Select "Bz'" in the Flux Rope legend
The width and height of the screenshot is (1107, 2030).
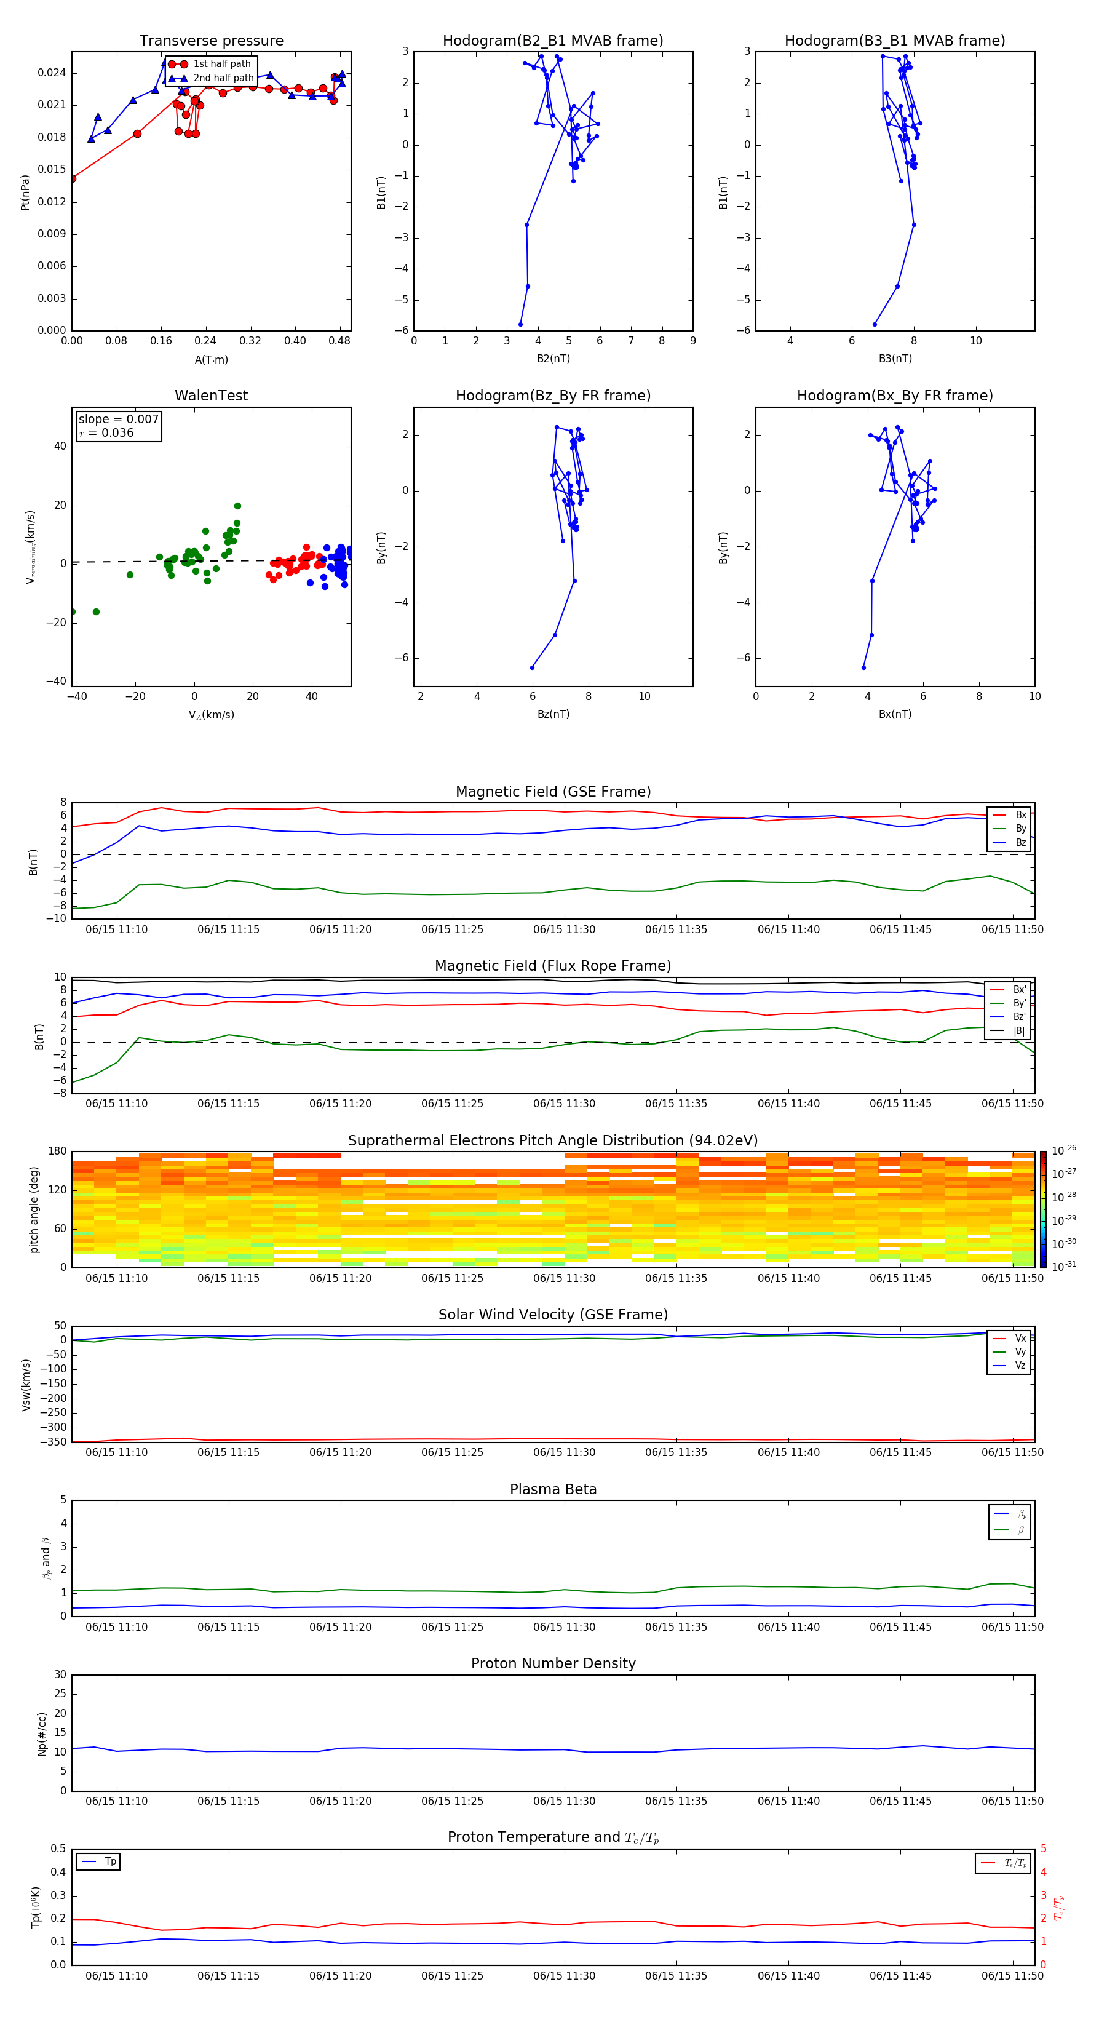pyautogui.click(x=1009, y=1017)
